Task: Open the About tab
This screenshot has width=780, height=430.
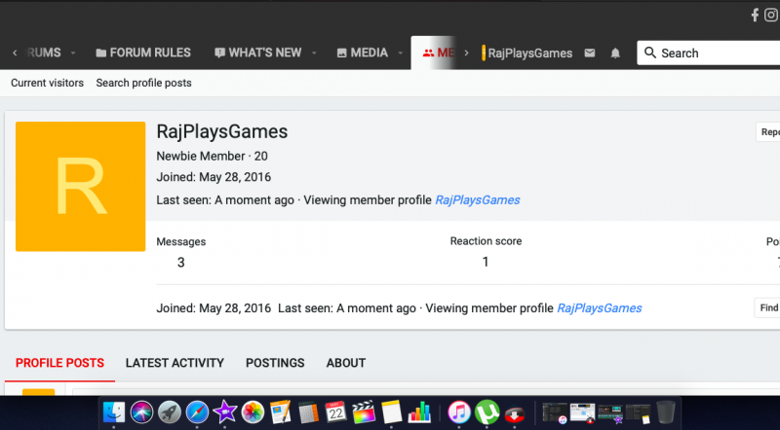Action: click(x=346, y=363)
